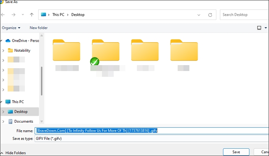
Task: Collapse the This PC tree node
Action: coord(2,102)
